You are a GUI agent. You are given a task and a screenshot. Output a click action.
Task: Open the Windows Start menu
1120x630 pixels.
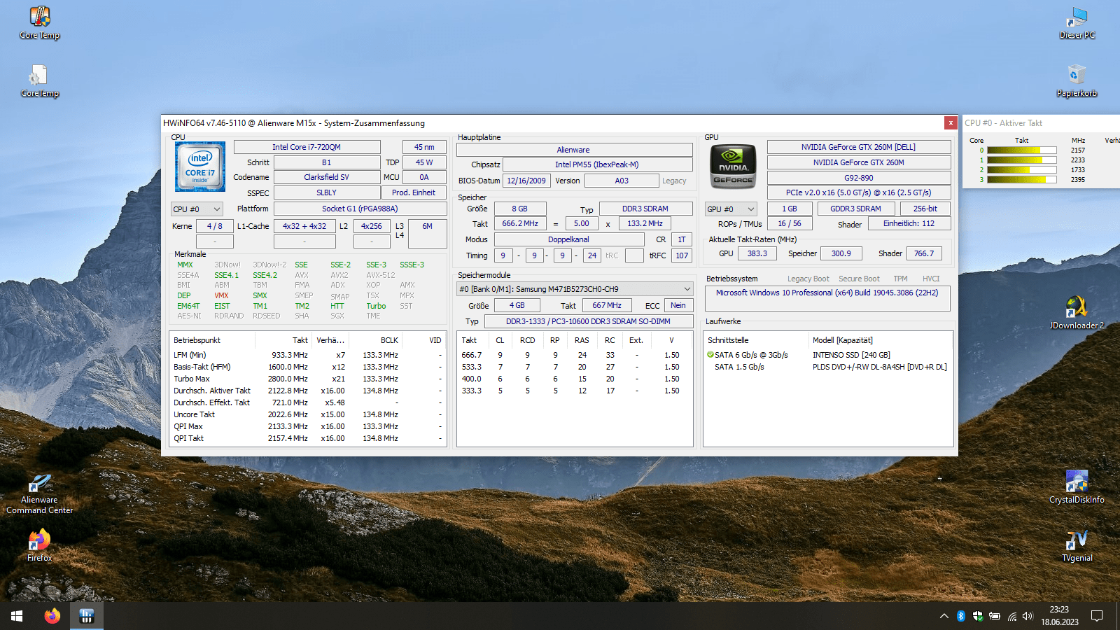[17, 616]
